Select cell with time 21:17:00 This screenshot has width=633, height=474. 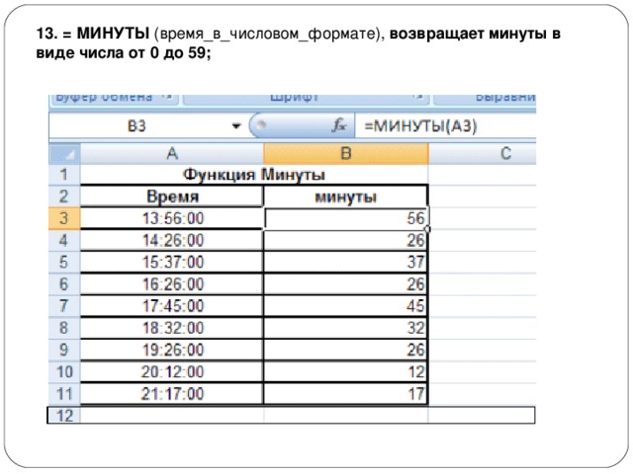172,394
